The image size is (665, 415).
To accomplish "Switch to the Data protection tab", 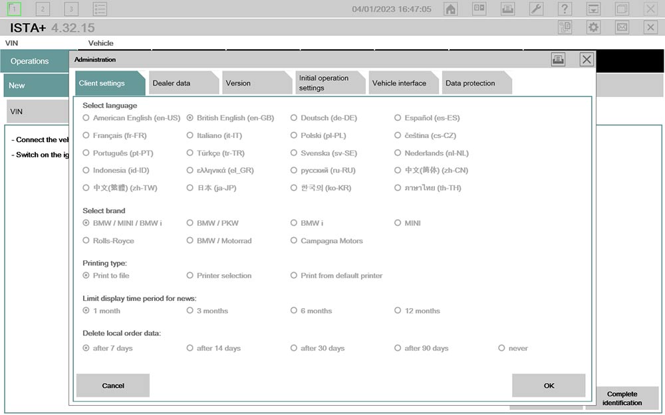I will 477,83.
